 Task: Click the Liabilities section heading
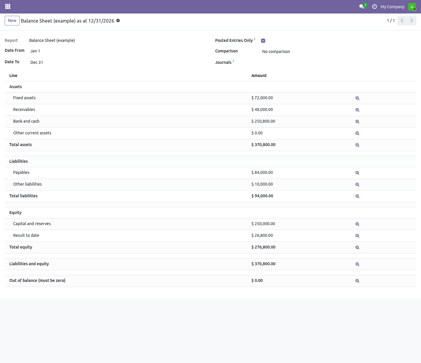pyautogui.click(x=18, y=161)
